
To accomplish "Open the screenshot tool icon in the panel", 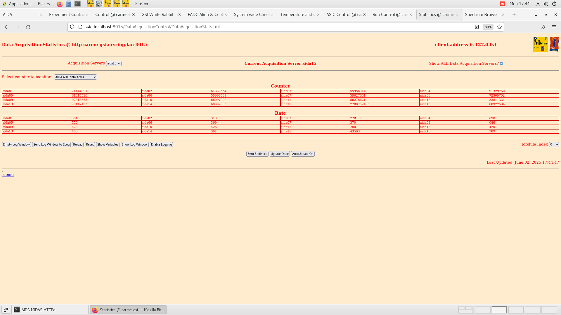I will point(99,4).
